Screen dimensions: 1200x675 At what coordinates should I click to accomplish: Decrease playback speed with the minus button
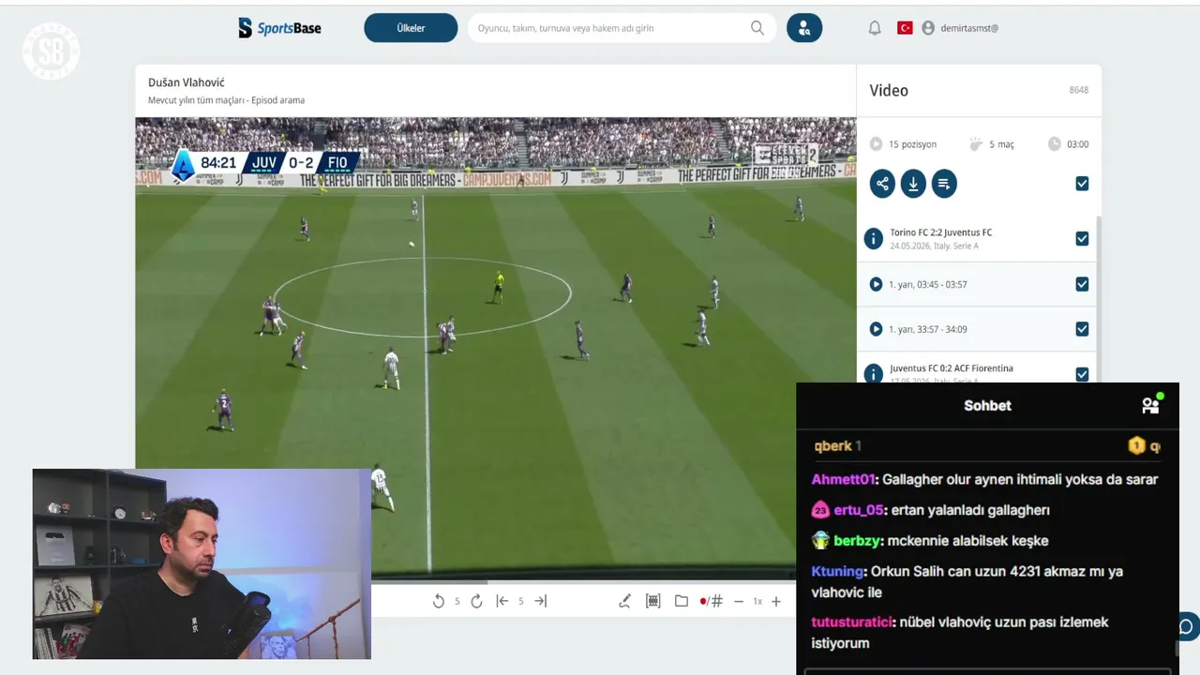tap(738, 601)
